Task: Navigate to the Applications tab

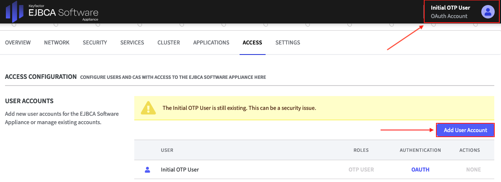Action: coord(211,42)
